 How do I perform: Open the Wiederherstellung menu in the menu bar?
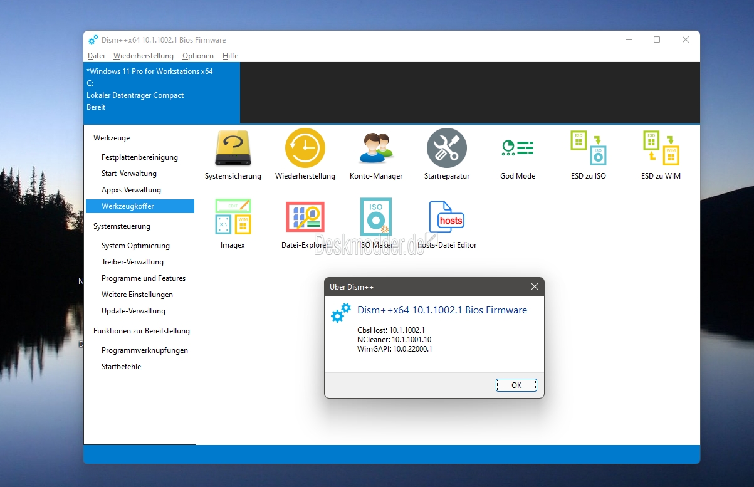pos(144,56)
